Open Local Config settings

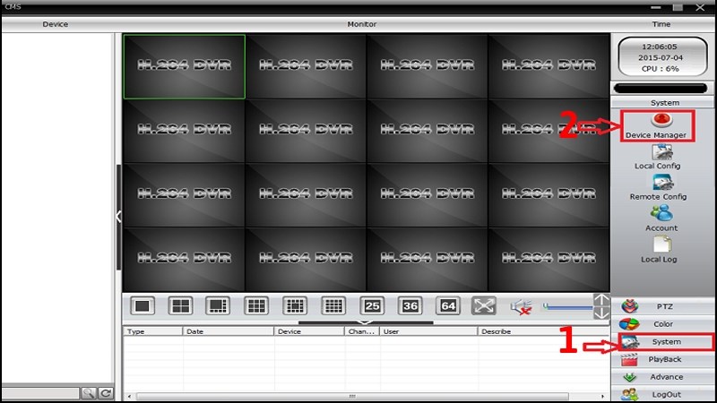(658, 158)
